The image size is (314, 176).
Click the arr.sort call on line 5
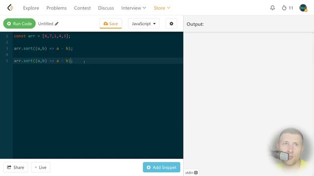pos(43,61)
